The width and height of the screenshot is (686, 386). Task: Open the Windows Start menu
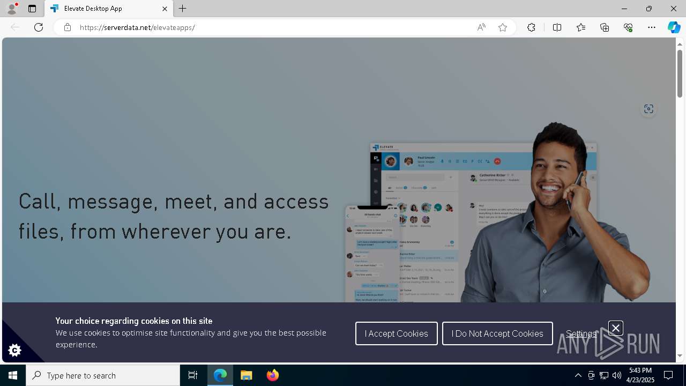pyautogui.click(x=13, y=375)
